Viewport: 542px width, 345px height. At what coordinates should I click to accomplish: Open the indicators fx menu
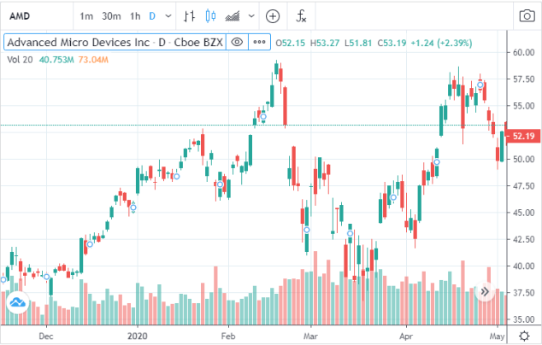pyautogui.click(x=301, y=16)
